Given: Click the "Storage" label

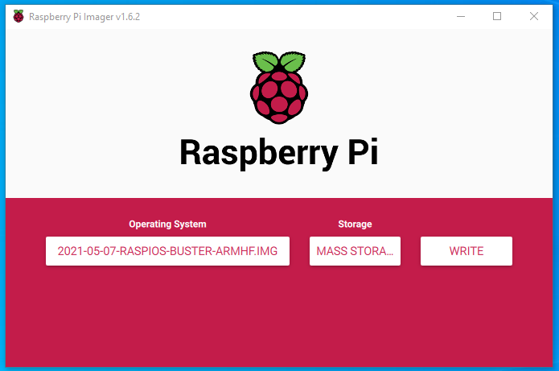Looking at the screenshot, I should point(355,224).
